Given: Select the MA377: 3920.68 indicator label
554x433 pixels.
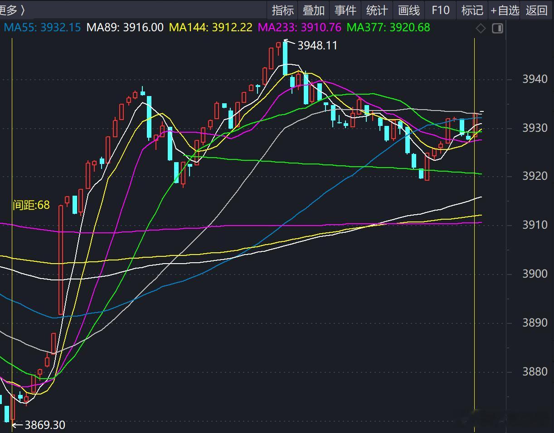Looking at the screenshot, I should [388, 28].
